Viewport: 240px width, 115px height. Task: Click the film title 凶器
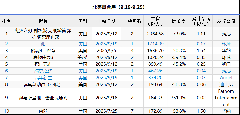43,111
